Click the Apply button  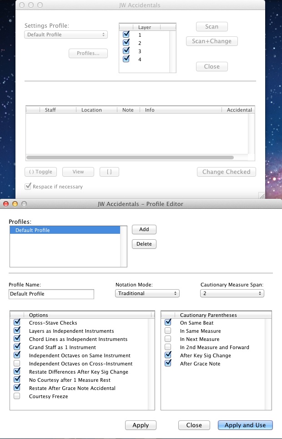pyautogui.click(x=141, y=425)
